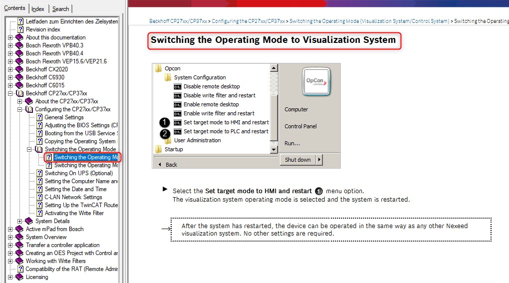Open the Configuring the CP27xx/CP37xx breadcrumb link

coord(252,21)
